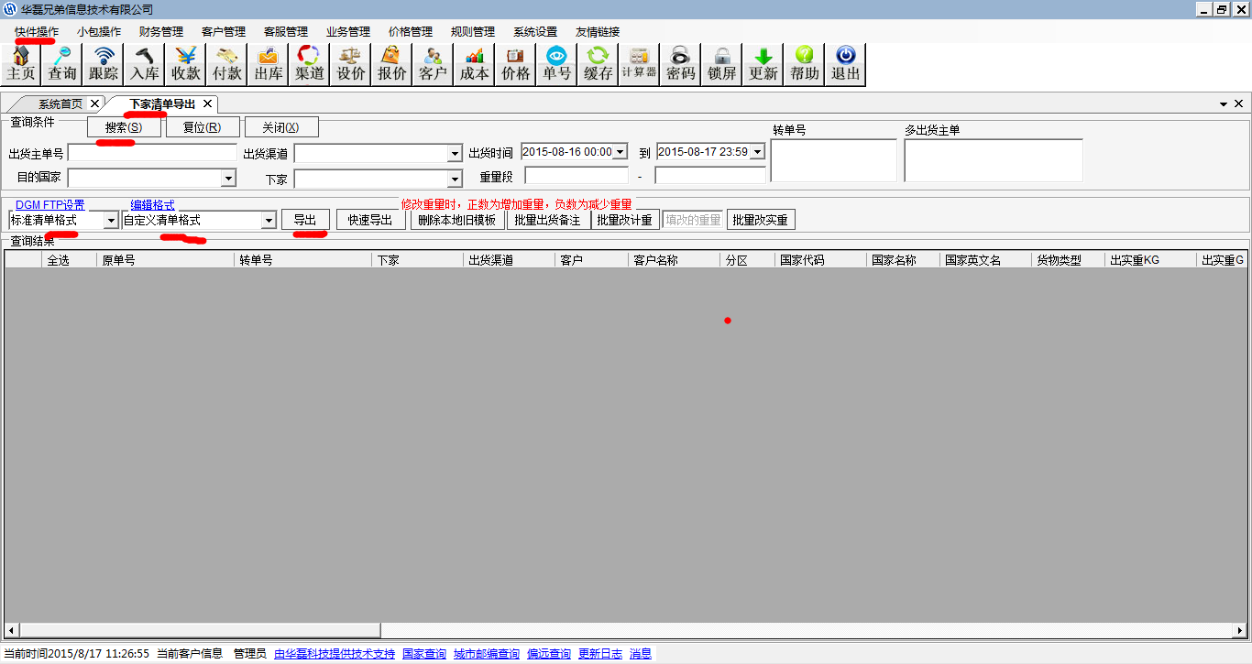Open the 出货渠道 shipping channel dropdown
Viewport: 1252px width, 664px height.
coord(455,153)
